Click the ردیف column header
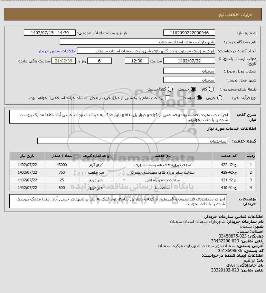The height and width of the screenshot is (293, 266). click(251, 156)
